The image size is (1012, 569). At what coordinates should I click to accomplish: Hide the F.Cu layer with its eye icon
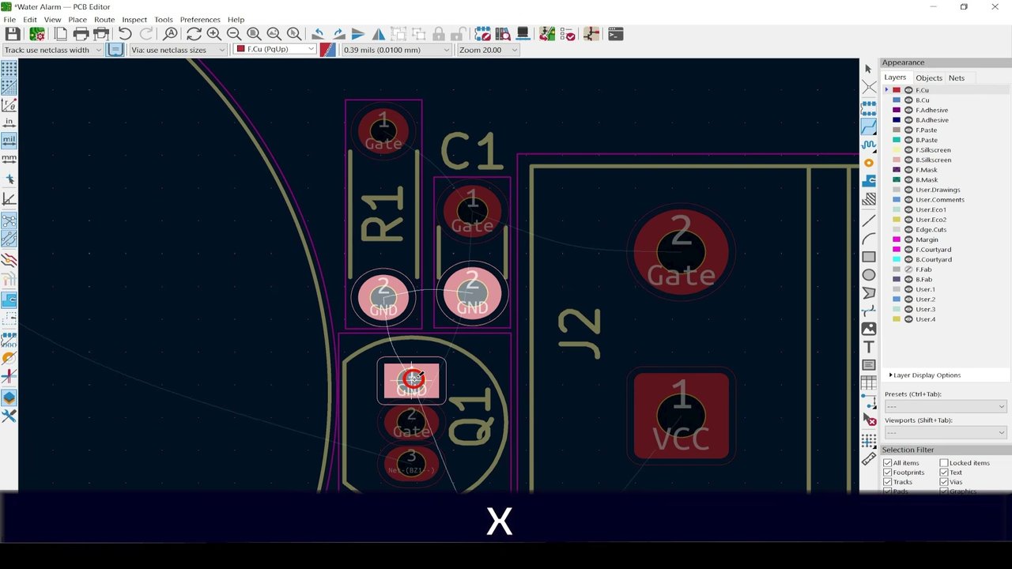[x=908, y=90]
